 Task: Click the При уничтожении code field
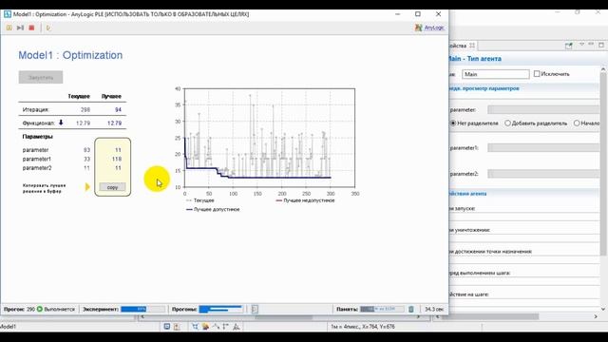point(523,237)
